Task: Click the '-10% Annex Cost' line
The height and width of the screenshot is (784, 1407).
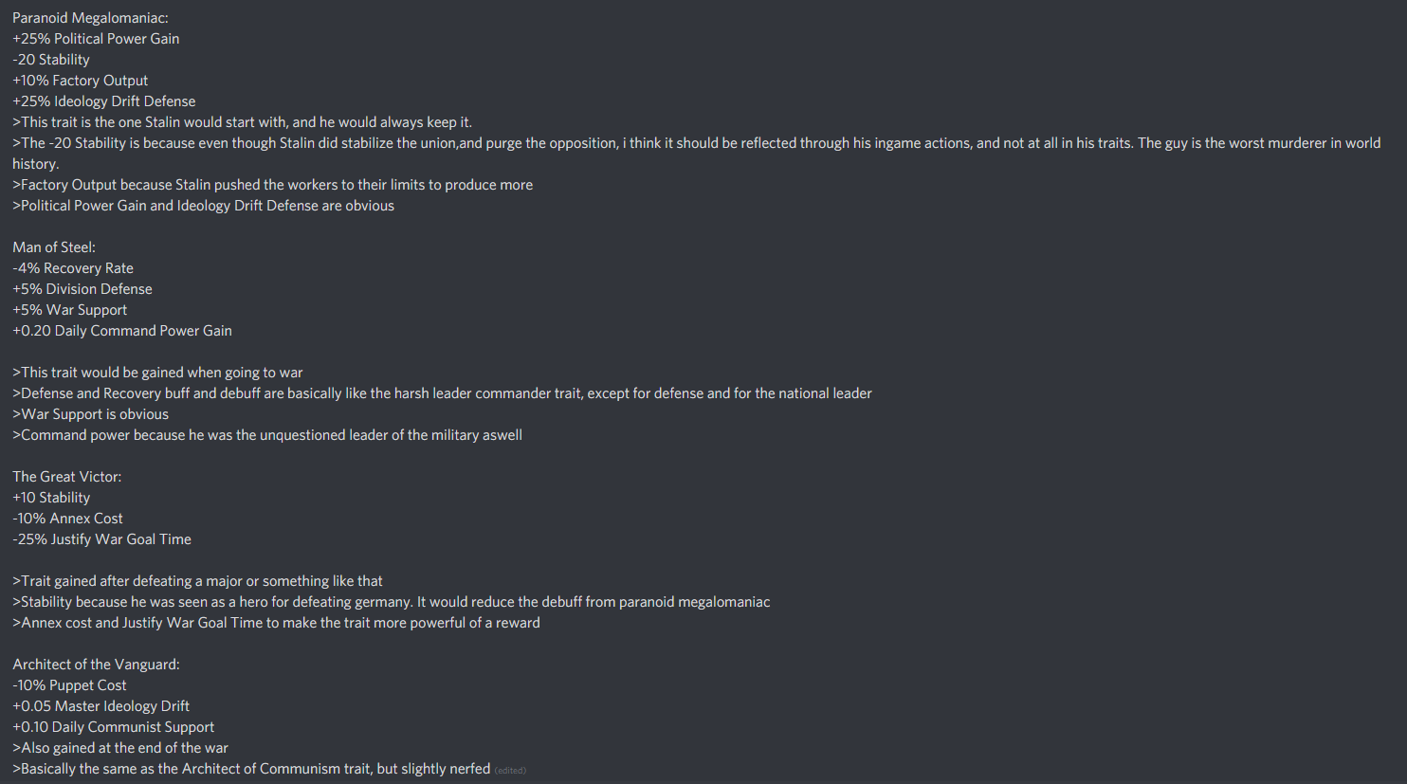Action: point(68,519)
